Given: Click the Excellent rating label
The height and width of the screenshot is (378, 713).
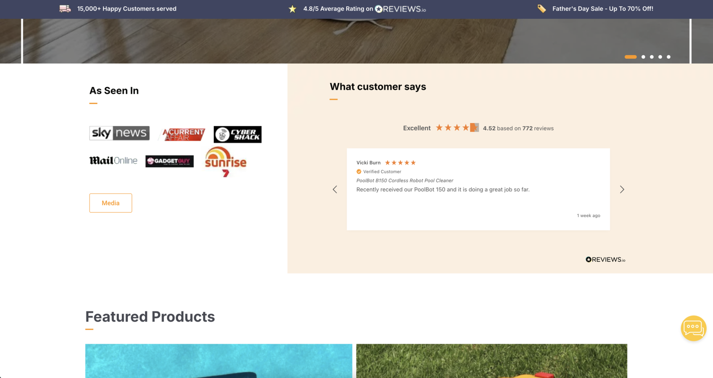Looking at the screenshot, I should click(x=417, y=128).
